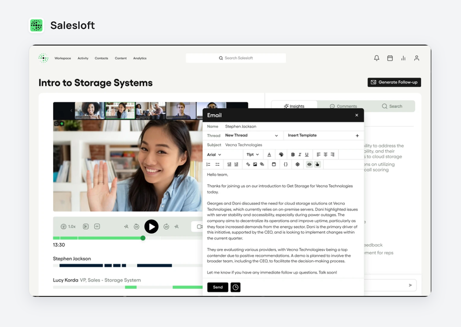Click the Salesloft logo in navigation bar
This screenshot has width=461, height=327.
[44, 58]
